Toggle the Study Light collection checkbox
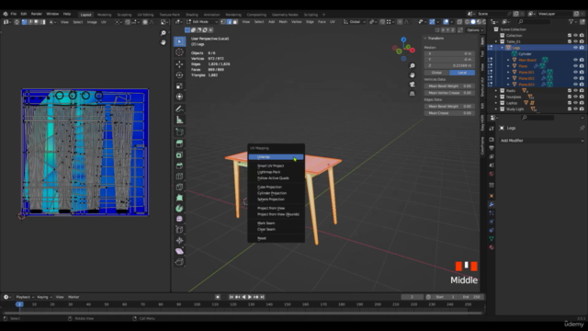Screen dimensions: 588x331 [x=570, y=108]
